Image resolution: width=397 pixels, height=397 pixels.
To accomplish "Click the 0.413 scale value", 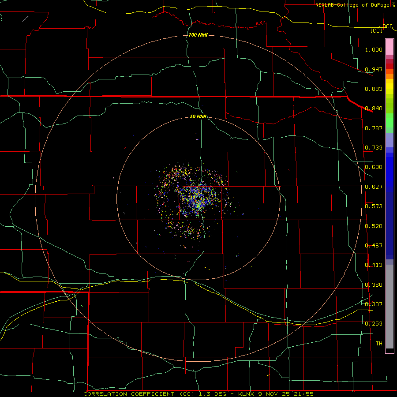I will pyautogui.click(x=374, y=265).
